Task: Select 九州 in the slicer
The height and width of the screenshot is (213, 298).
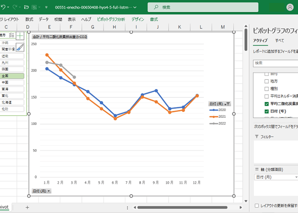Action: [x=12, y=63]
